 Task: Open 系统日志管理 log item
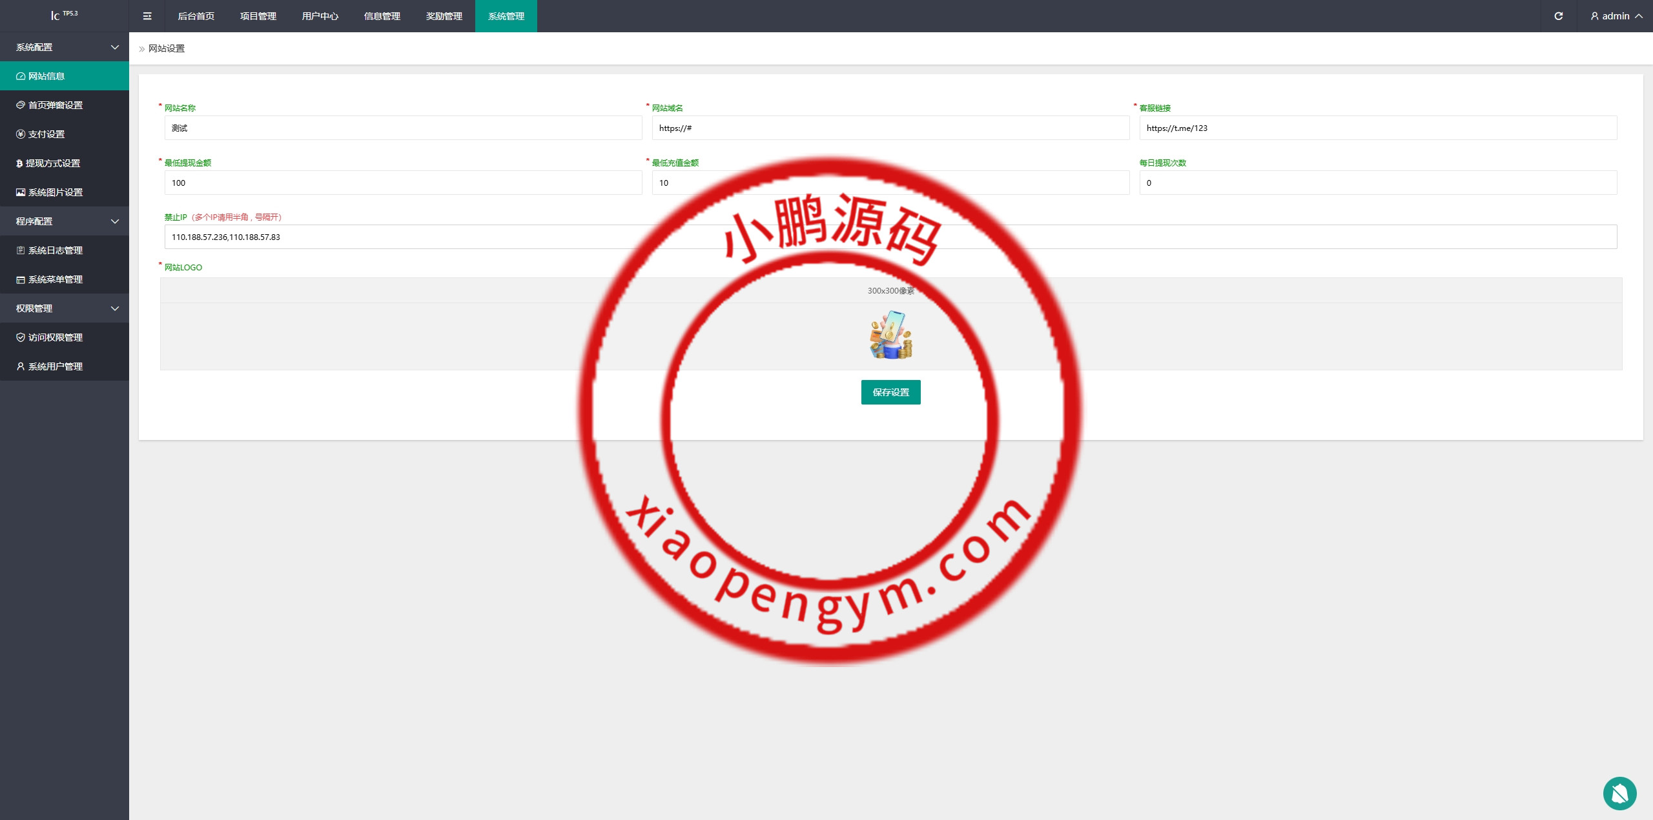pyautogui.click(x=55, y=250)
